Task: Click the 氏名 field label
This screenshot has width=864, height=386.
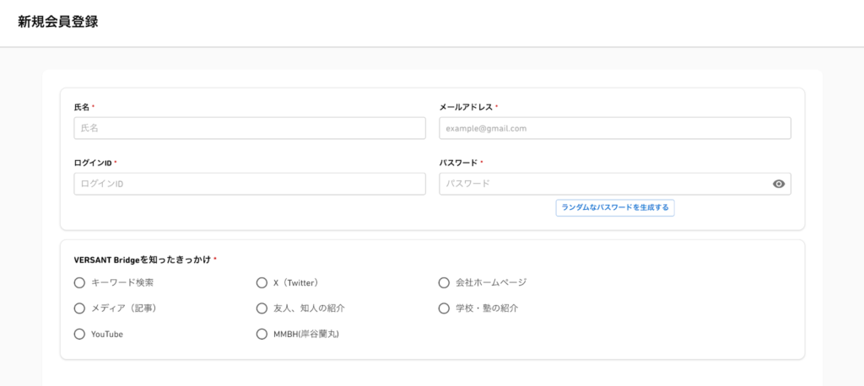Action: (82, 107)
